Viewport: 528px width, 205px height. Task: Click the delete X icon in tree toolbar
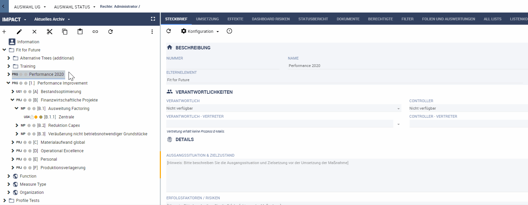coord(34,31)
